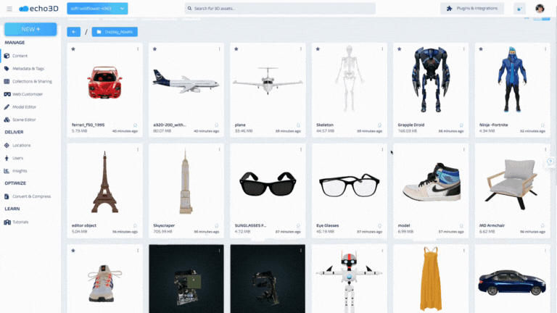Click the NEW + button
557x313 pixels.
pos(30,30)
